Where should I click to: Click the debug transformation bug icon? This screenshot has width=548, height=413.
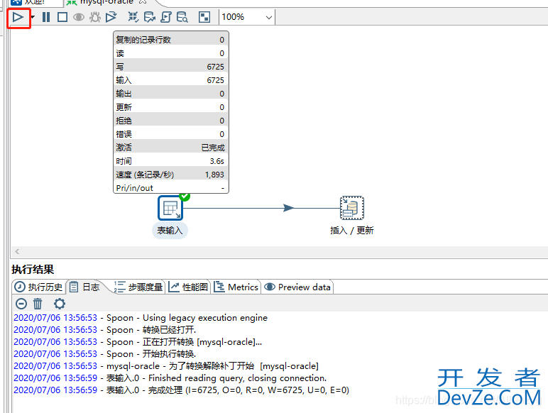coord(94,17)
